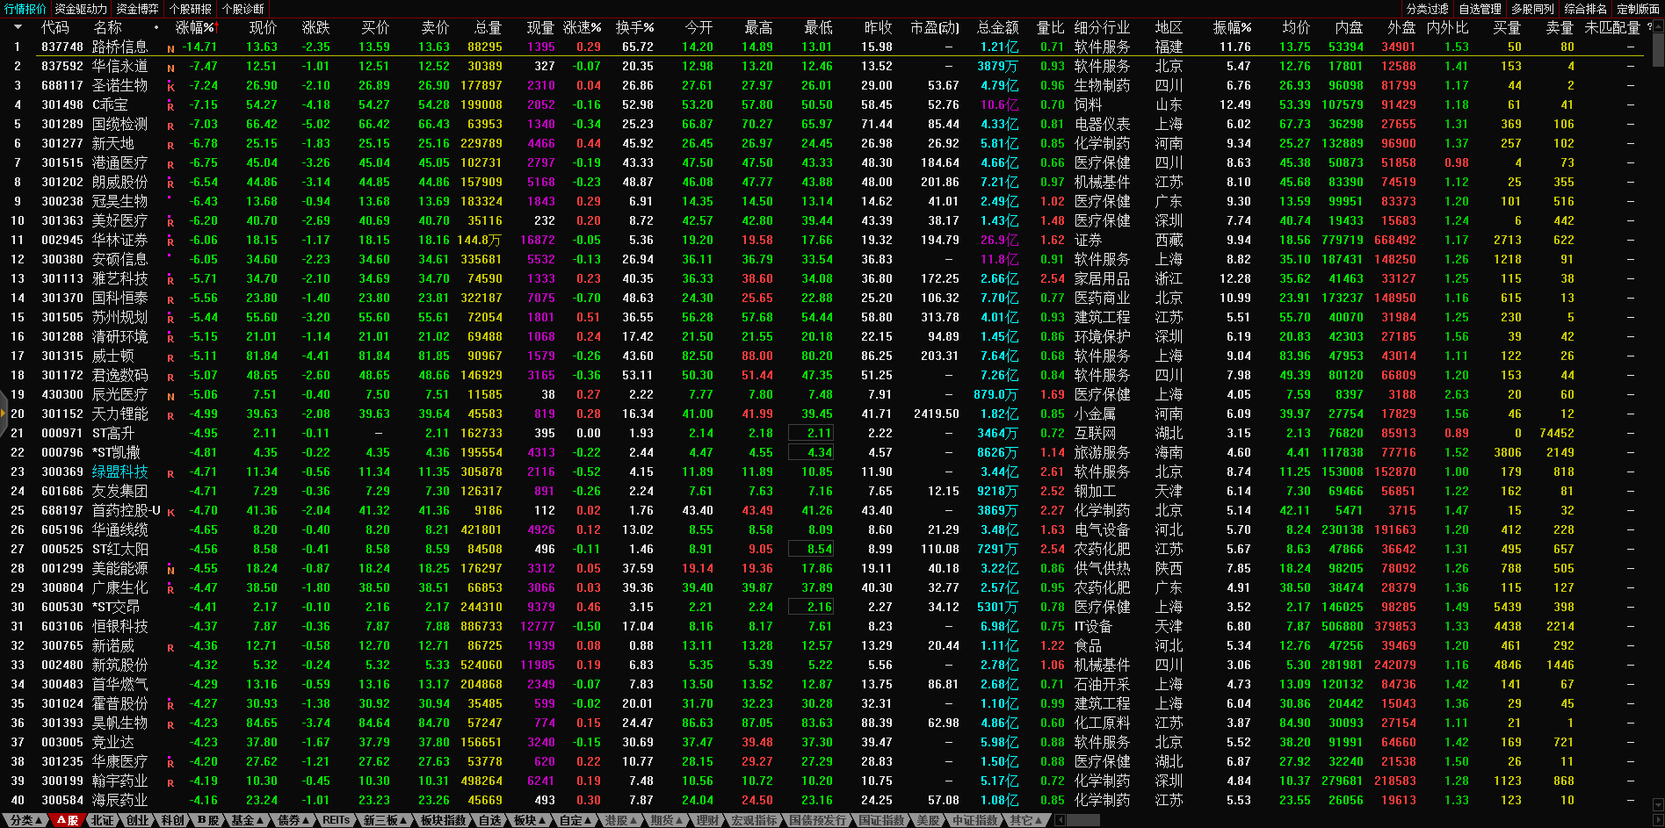Screen dimensions: 1665x828
Task: Click the left-edge panel expand handle
Action: point(4,414)
